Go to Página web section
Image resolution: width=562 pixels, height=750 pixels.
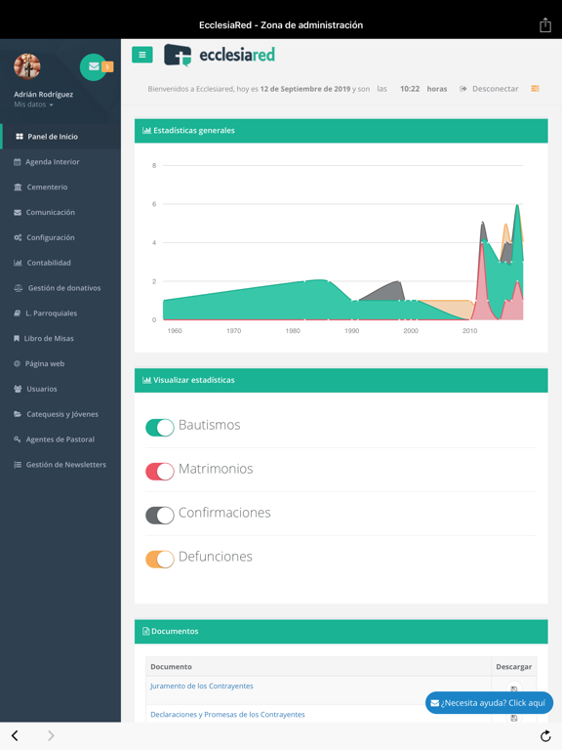(60, 364)
